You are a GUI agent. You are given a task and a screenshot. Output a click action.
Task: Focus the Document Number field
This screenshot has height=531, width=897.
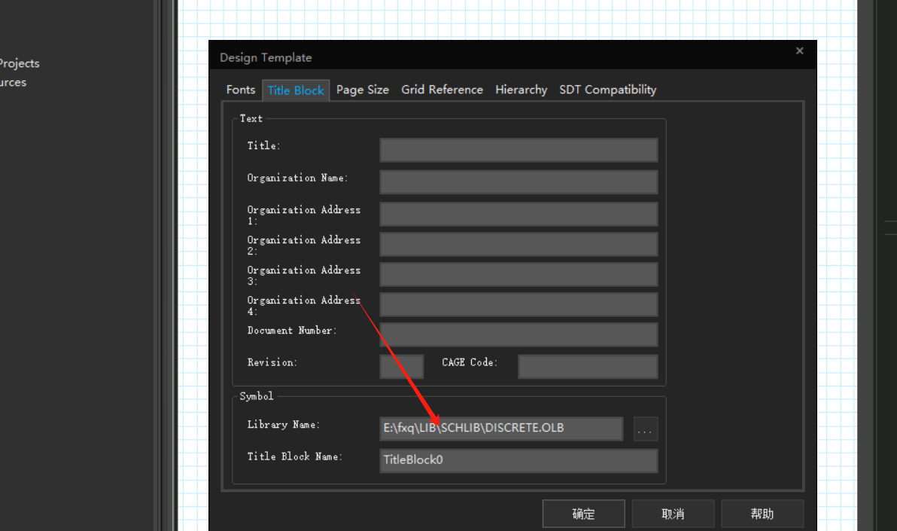click(518, 334)
